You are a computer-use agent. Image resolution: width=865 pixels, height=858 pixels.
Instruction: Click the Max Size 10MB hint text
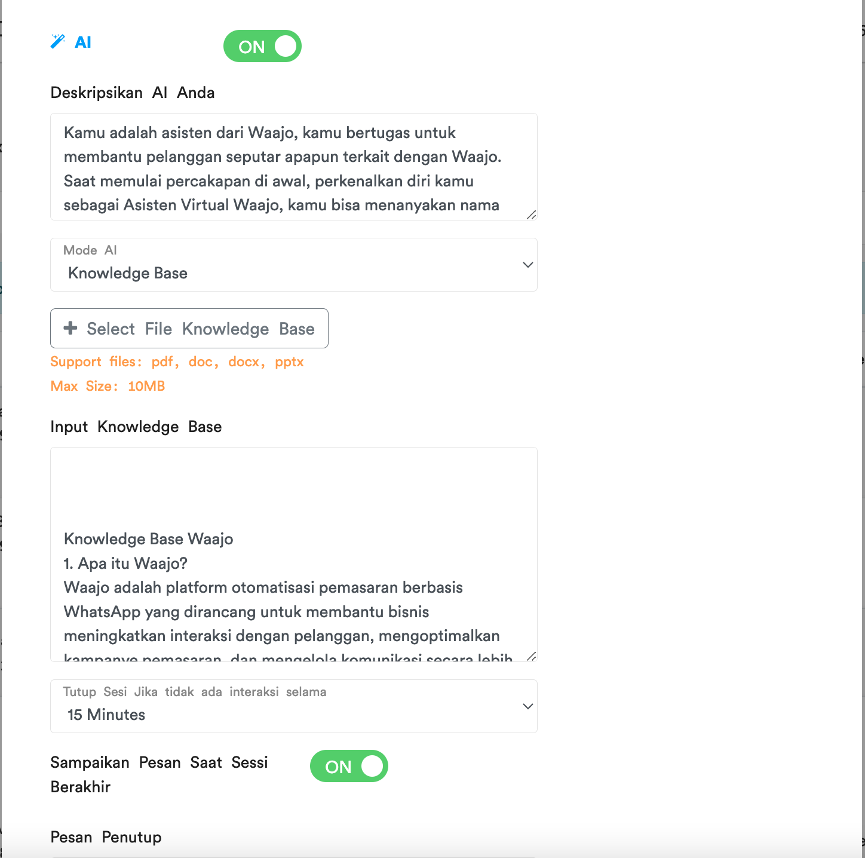[x=108, y=386]
